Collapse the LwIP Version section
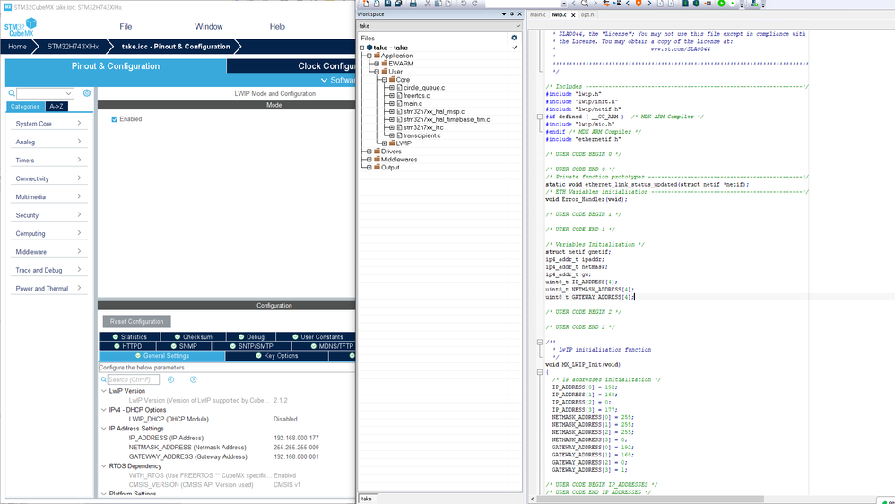This screenshot has height=504, width=895. [104, 391]
